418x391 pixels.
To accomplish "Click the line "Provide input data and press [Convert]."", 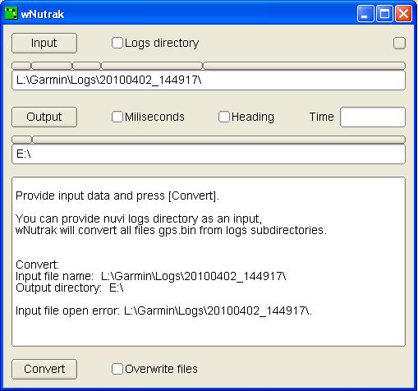I will [x=117, y=195].
